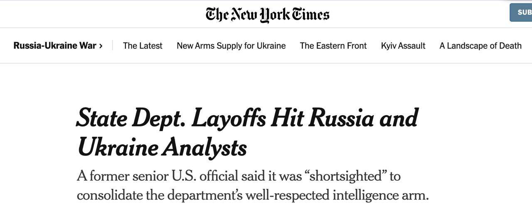Open the Russia-Ukraine War section link
Image resolution: width=532 pixels, height=215 pixels.
pyautogui.click(x=54, y=46)
